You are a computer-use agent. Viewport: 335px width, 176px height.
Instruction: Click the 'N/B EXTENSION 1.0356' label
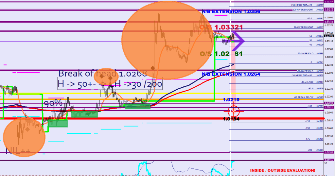(x=231, y=11)
